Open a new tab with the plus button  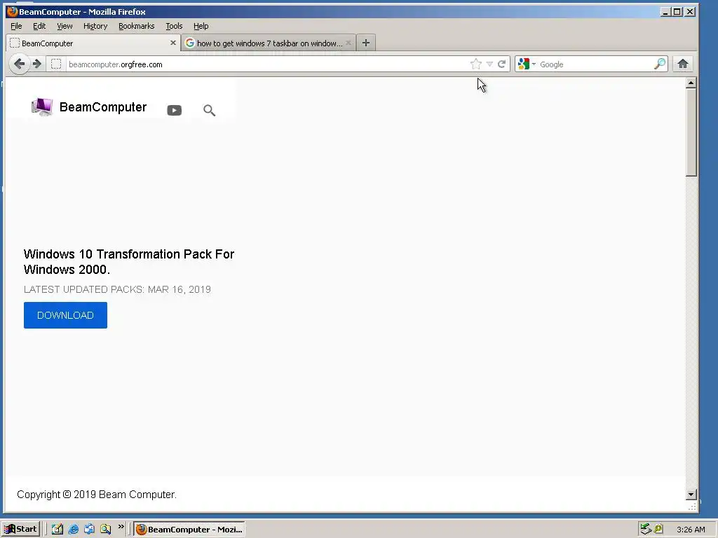tap(366, 43)
